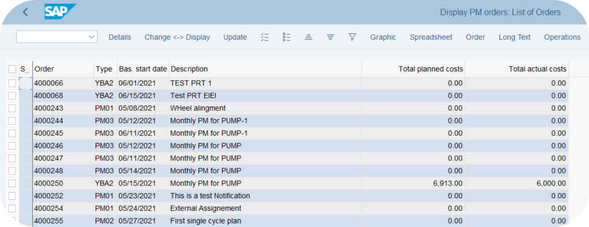
Task: Open the filter funnel icon
Action: [352, 37]
